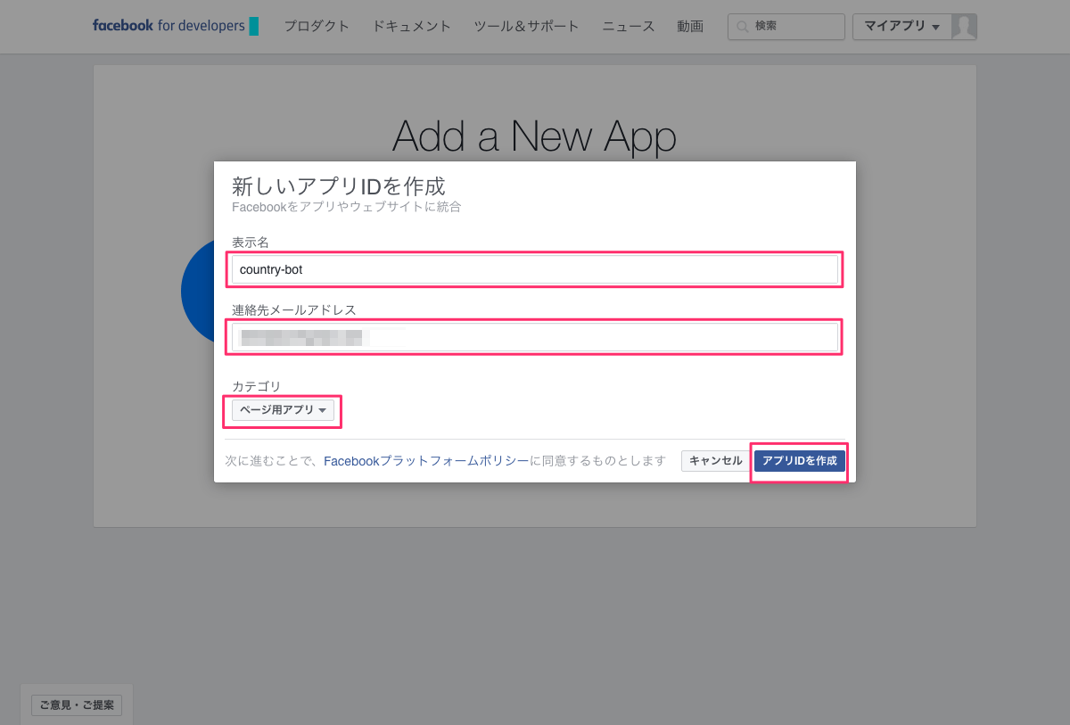Click the 表示名 field containing country-bot
Viewport: 1070px width, 725px height.
pyautogui.click(x=535, y=269)
